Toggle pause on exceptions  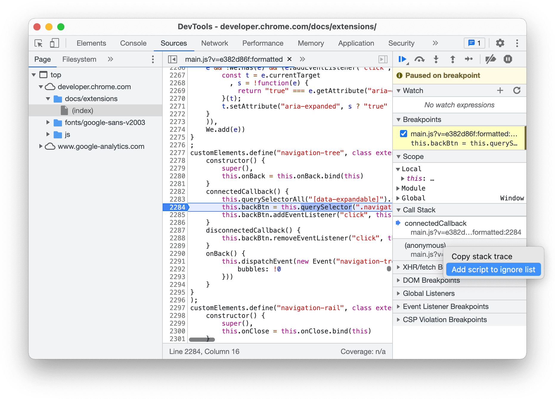tap(508, 59)
